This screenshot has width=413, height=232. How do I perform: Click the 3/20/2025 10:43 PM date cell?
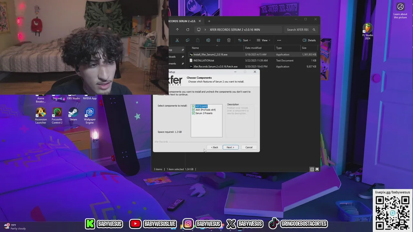click(x=256, y=67)
